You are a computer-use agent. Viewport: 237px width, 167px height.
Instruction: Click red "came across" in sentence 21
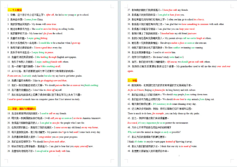click(x=61, y=128)
